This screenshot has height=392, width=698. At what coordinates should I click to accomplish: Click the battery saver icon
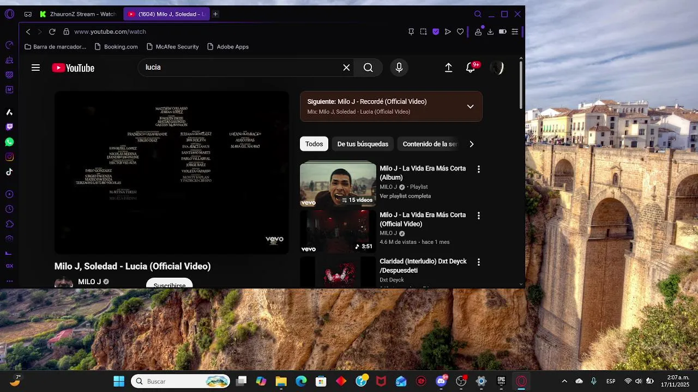pos(503,32)
